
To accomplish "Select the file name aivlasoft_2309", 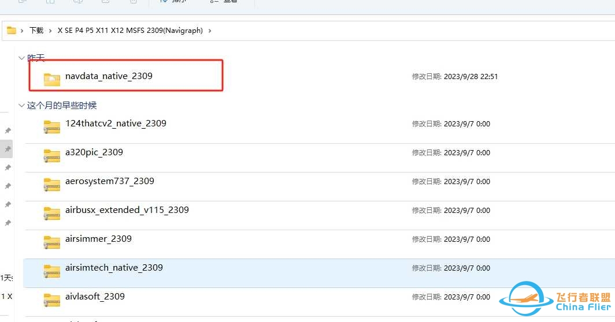I will (x=95, y=297).
